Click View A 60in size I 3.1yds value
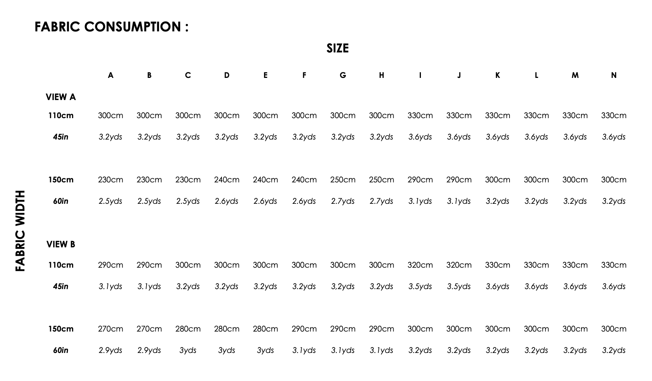This screenshot has width=652, height=381. pos(420,201)
